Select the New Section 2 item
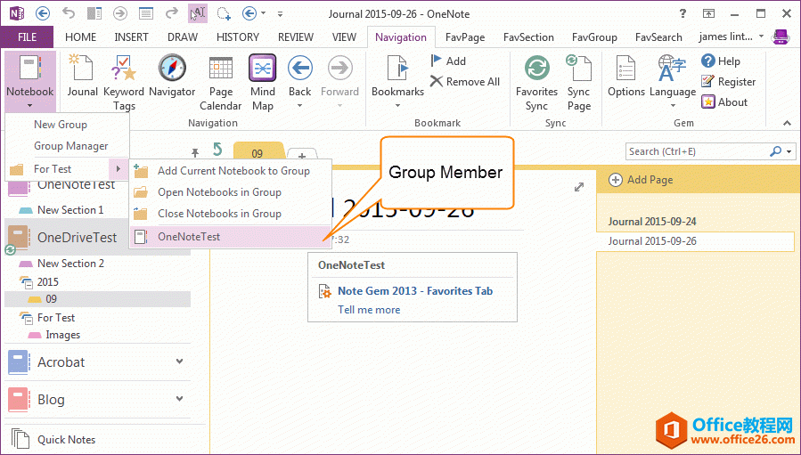 [70, 264]
